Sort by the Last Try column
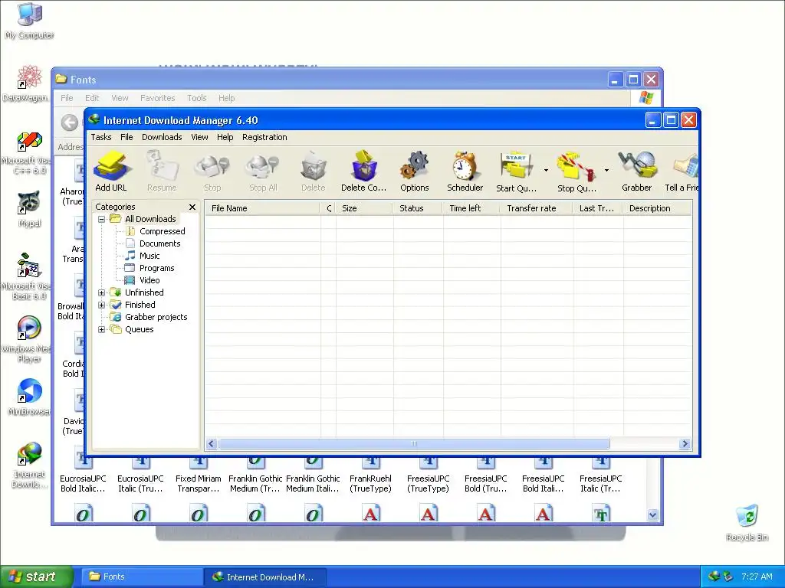Image resolution: width=785 pixels, height=588 pixels. [x=598, y=208]
